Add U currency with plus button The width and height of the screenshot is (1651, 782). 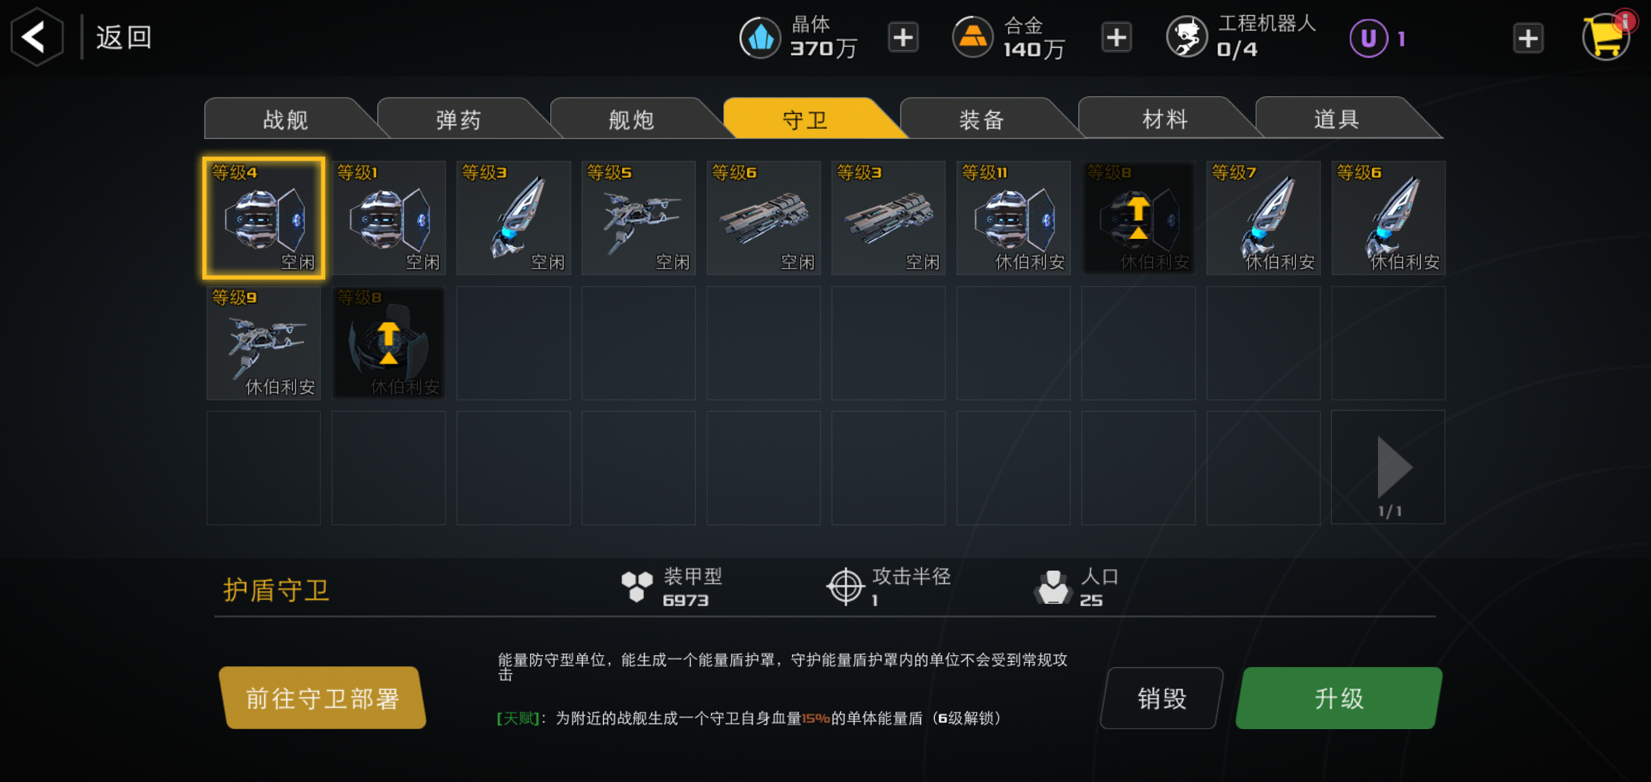[x=1528, y=38]
